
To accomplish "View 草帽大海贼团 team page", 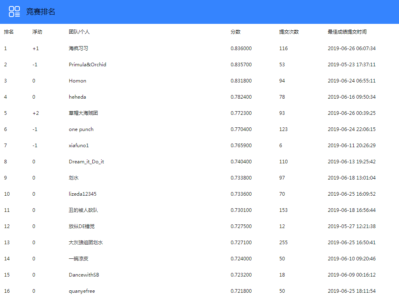I will [83, 113].
